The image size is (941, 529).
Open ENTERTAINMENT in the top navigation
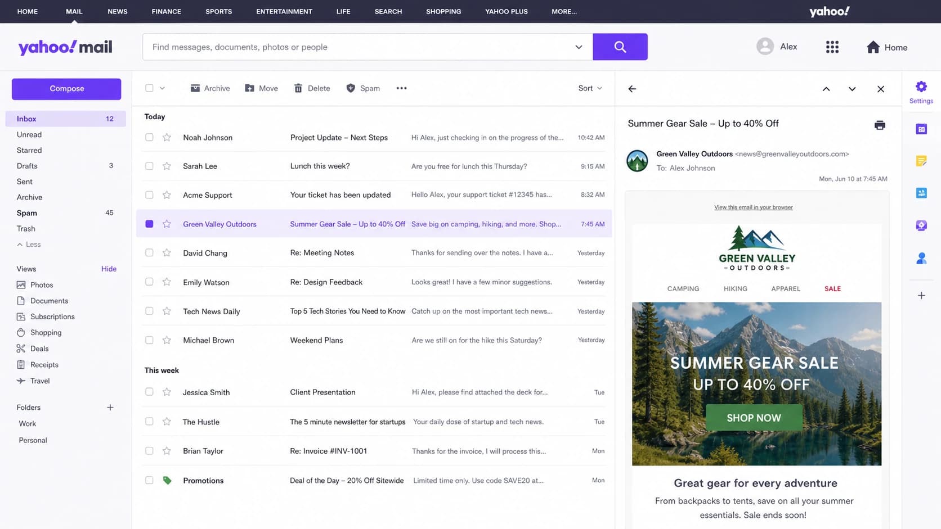(284, 11)
